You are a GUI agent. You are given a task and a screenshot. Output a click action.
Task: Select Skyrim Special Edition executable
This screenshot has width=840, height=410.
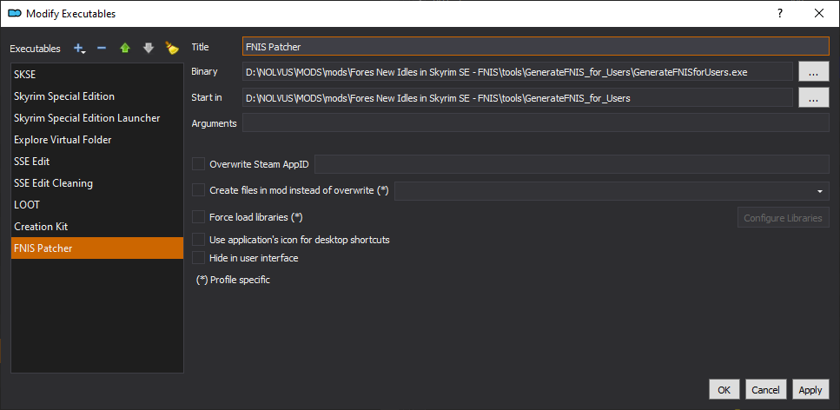point(97,96)
